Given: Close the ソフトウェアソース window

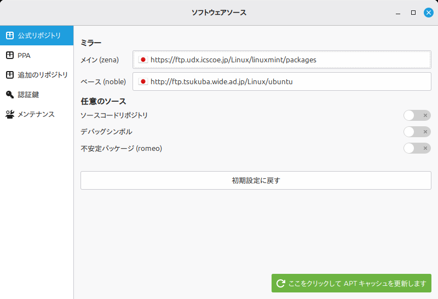Looking at the screenshot, I should point(429,13).
